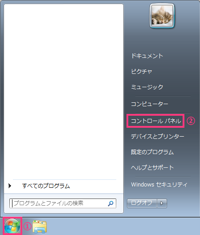Open 既定のプログラム settings

pyautogui.click(x=152, y=152)
